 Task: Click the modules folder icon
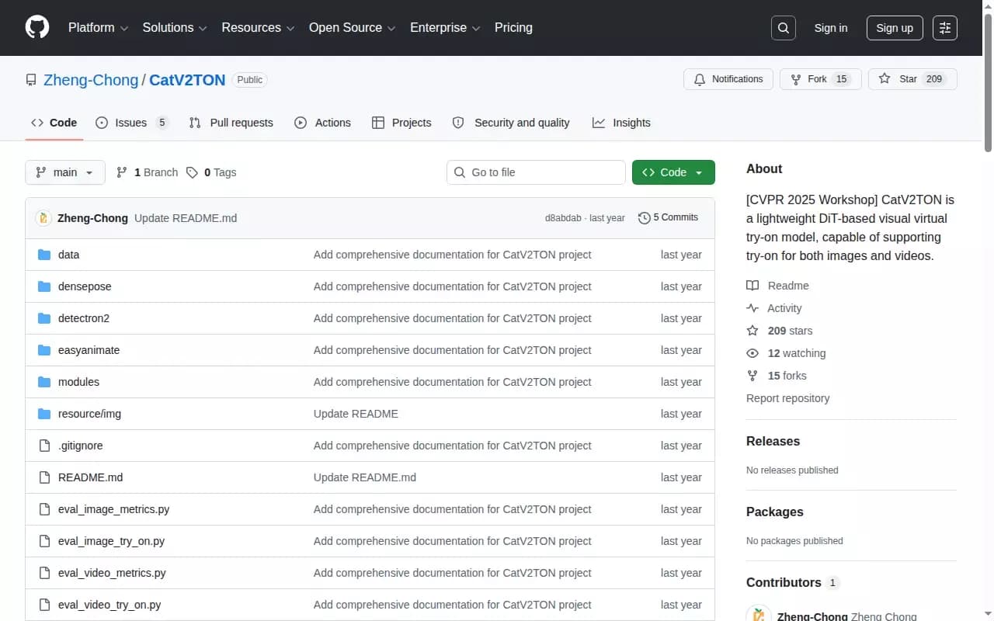coord(44,382)
